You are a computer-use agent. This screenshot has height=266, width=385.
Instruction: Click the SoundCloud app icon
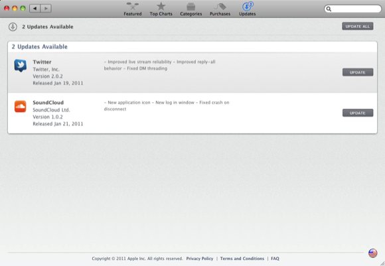click(21, 106)
